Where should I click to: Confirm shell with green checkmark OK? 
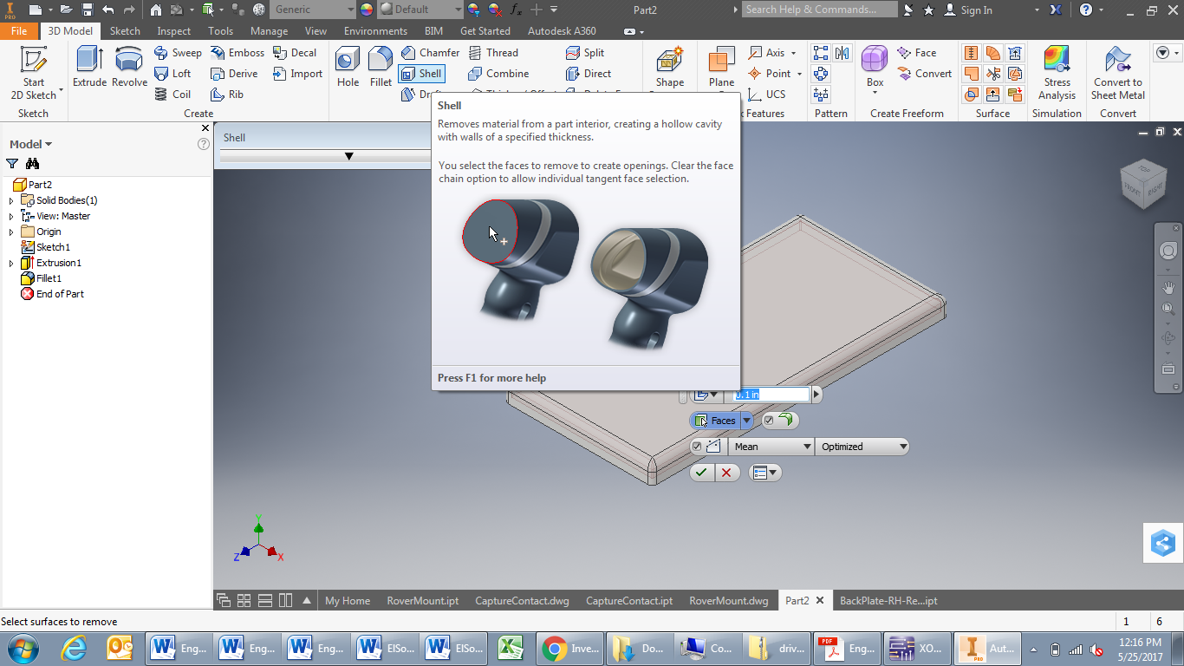pyautogui.click(x=701, y=473)
